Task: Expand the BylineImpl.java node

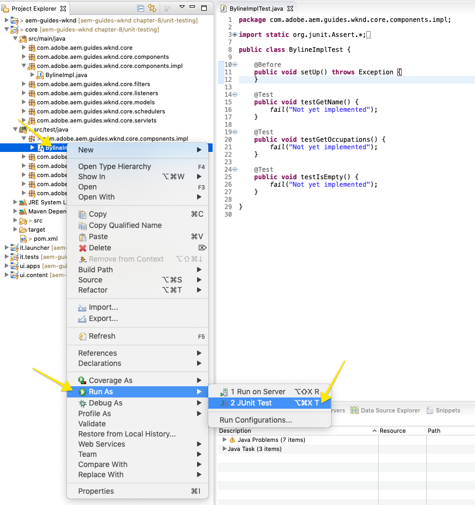Action: (32, 75)
